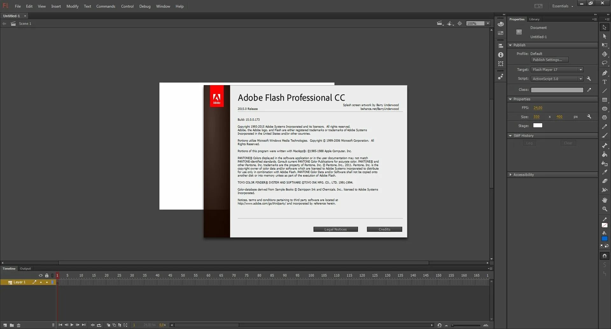Image resolution: width=611 pixels, height=329 pixels.
Task: Select the Width tool
Action: tap(605, 190)
